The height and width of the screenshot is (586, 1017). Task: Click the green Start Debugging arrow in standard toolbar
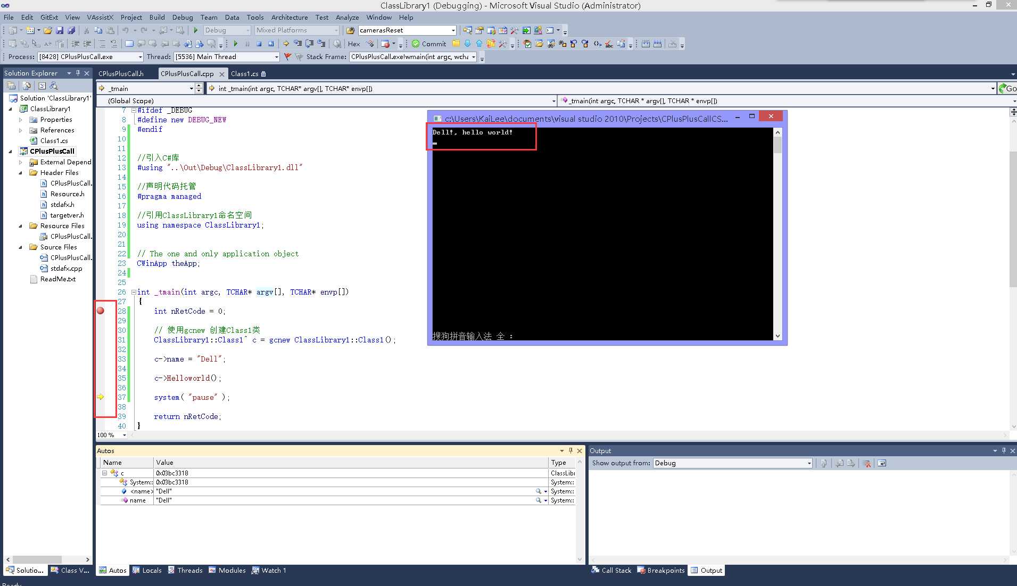pos(195,30)
